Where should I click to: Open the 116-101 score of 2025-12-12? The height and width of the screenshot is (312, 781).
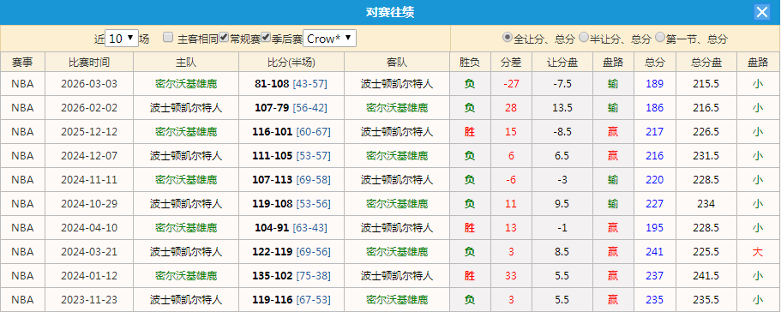coord(272,132)
